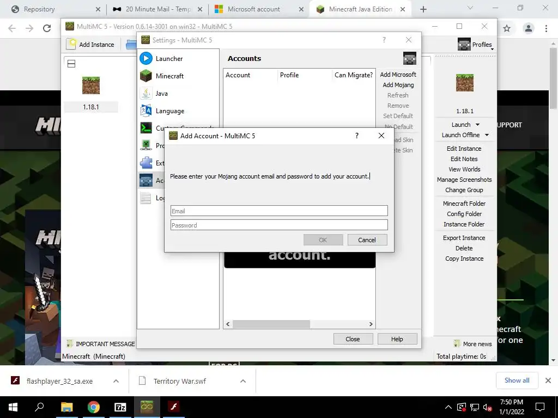Open the Windows notification center
Image resolution: width=558 pixels, height=418 pixels.
[540, 407]
